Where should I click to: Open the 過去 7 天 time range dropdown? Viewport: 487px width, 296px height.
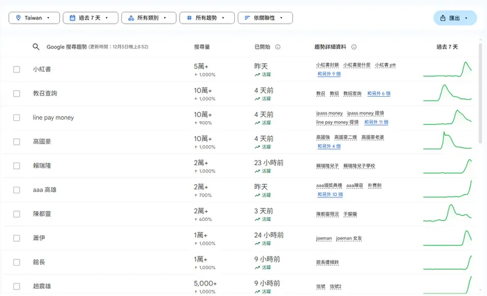point(90,18)
